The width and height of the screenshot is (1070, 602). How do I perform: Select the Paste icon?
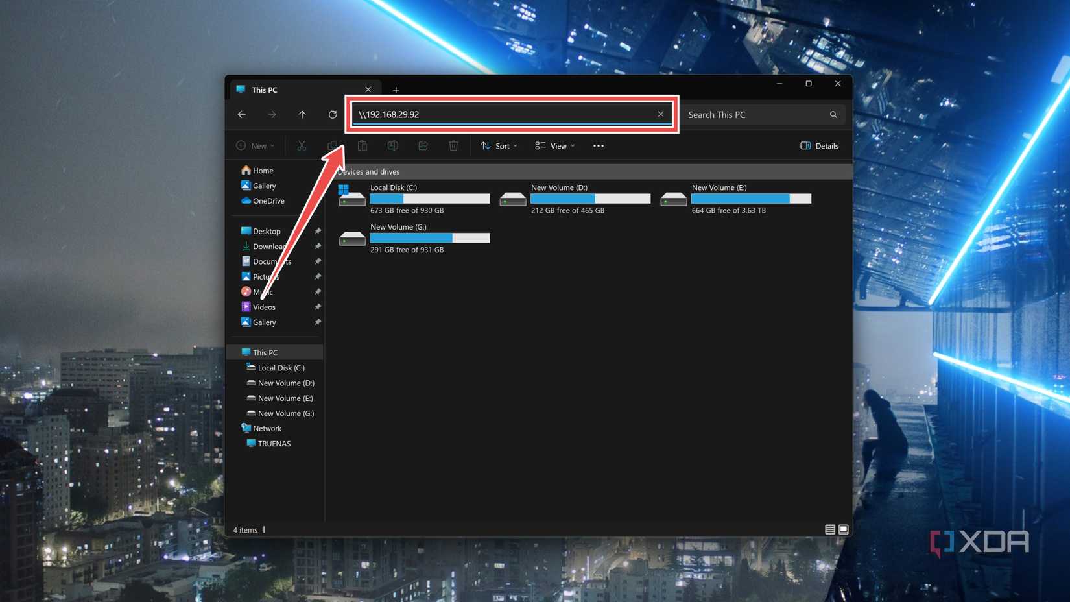click(363, 145)
